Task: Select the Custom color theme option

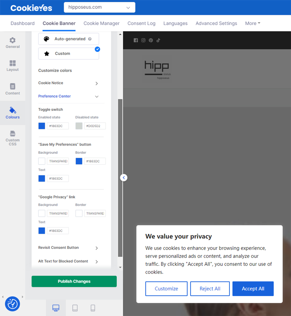Action: click(69, 54)
